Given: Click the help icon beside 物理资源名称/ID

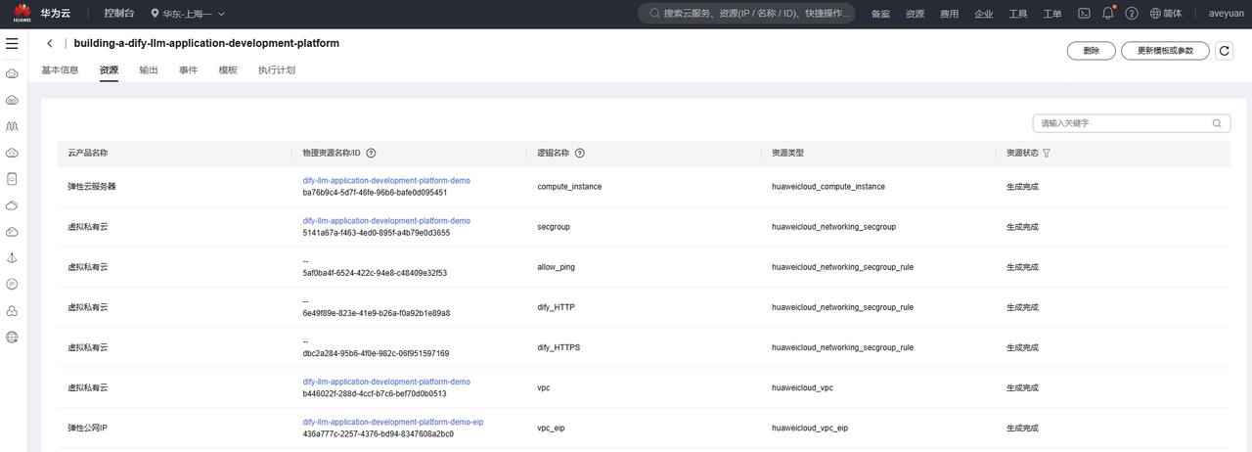Looking at the screenshot, I should pos(371,154).
